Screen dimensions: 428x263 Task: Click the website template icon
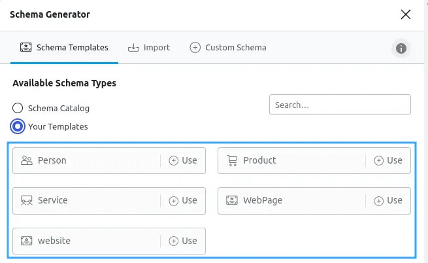[27, 241]
